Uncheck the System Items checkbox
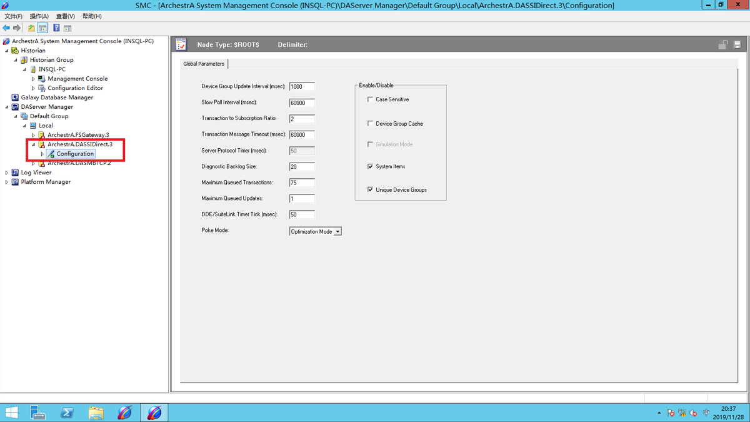The width and height of the screenshot is (750, 422). [x=371, y=166]
